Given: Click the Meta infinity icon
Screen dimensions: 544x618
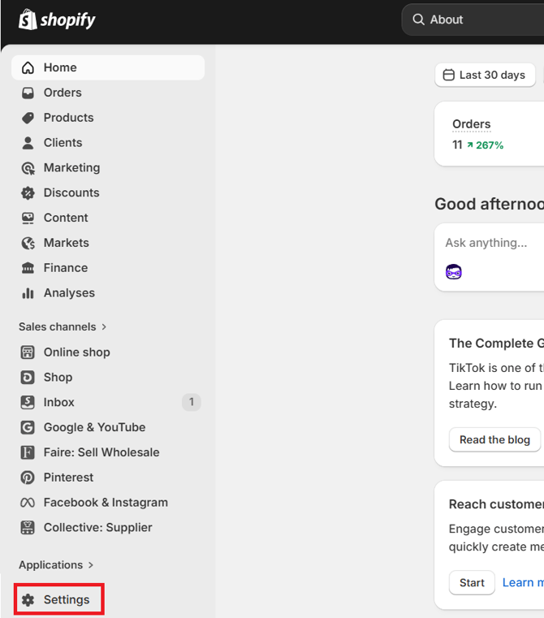Looking at the screenshot, I should tap(28, 503).
